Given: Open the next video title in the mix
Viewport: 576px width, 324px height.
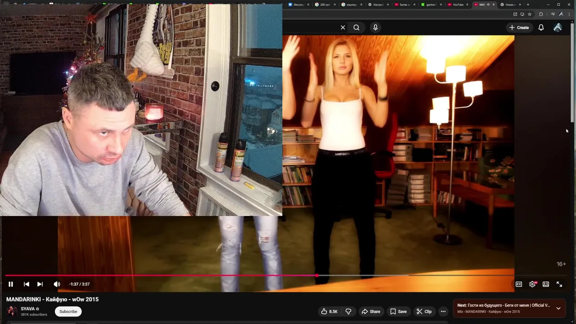Looking at the screenshot, I should click(504, 305).
